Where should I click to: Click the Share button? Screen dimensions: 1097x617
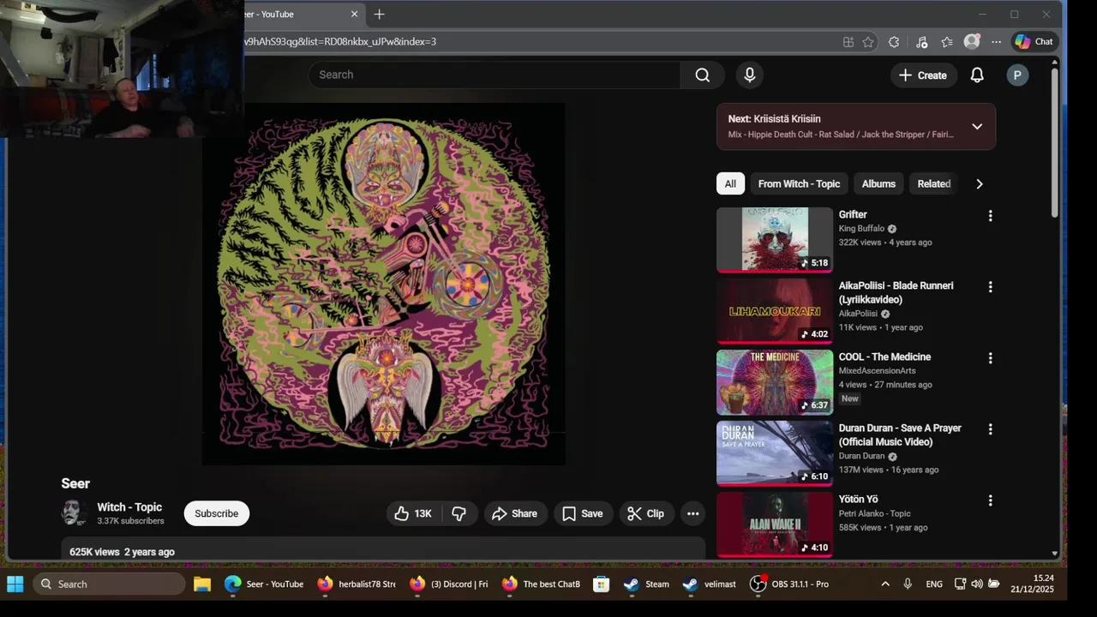[x=515, y=513]
